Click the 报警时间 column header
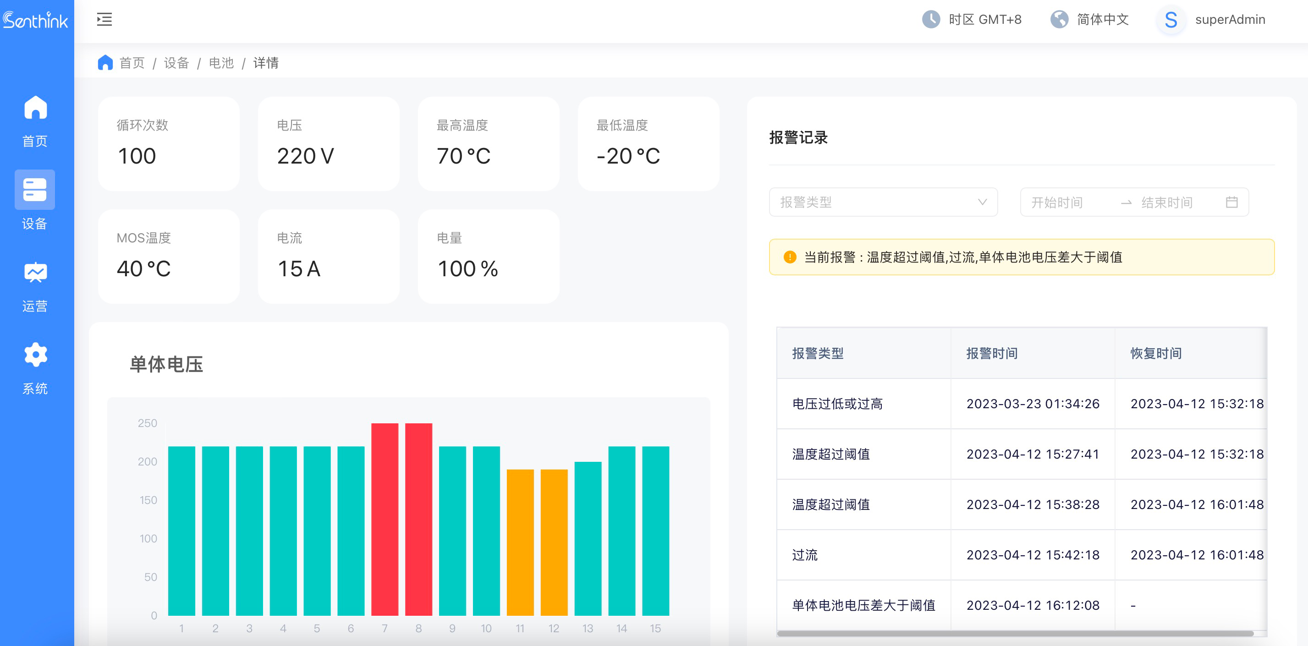 point(992,353)
